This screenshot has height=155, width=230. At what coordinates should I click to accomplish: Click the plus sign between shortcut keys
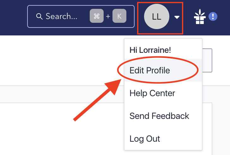[108, 16]
